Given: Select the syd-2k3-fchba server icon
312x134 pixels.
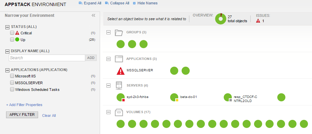Looking at the screenshot, I should pyautogui.click(x=121, y=97).
